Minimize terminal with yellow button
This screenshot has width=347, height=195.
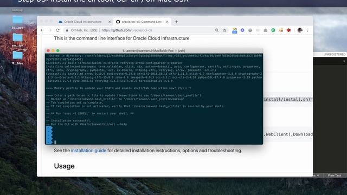(53, 50)
